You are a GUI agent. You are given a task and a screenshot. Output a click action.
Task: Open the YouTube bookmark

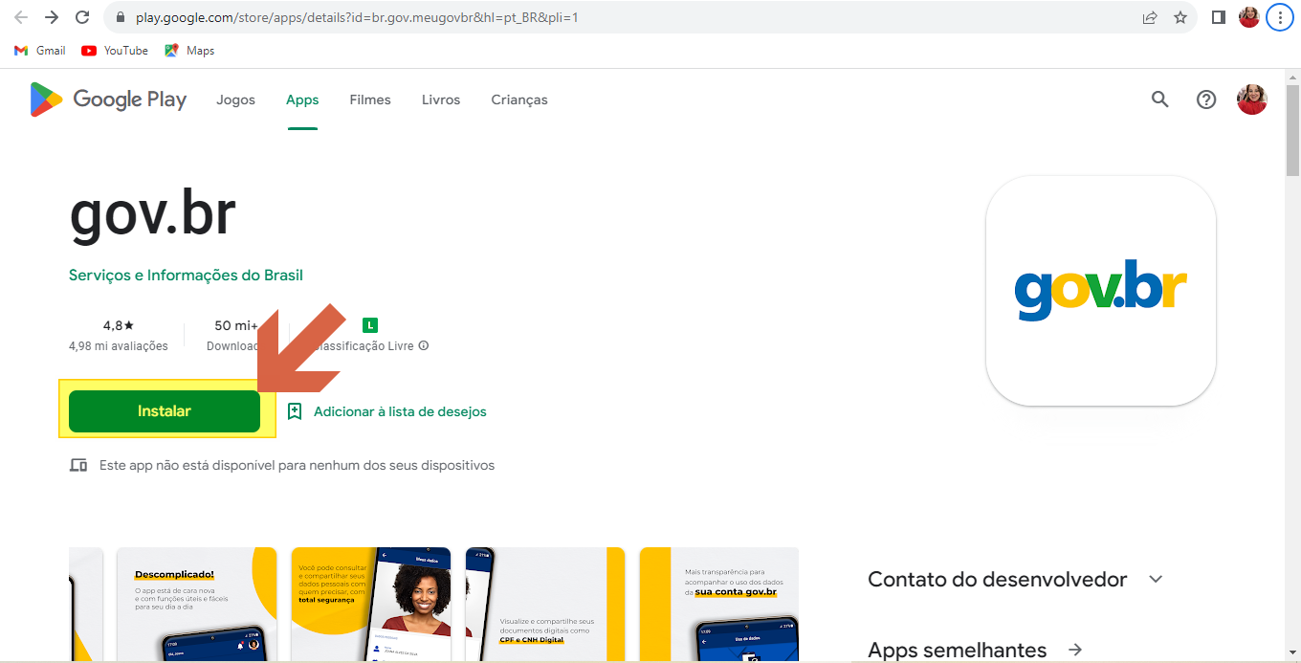click(115, 51)
